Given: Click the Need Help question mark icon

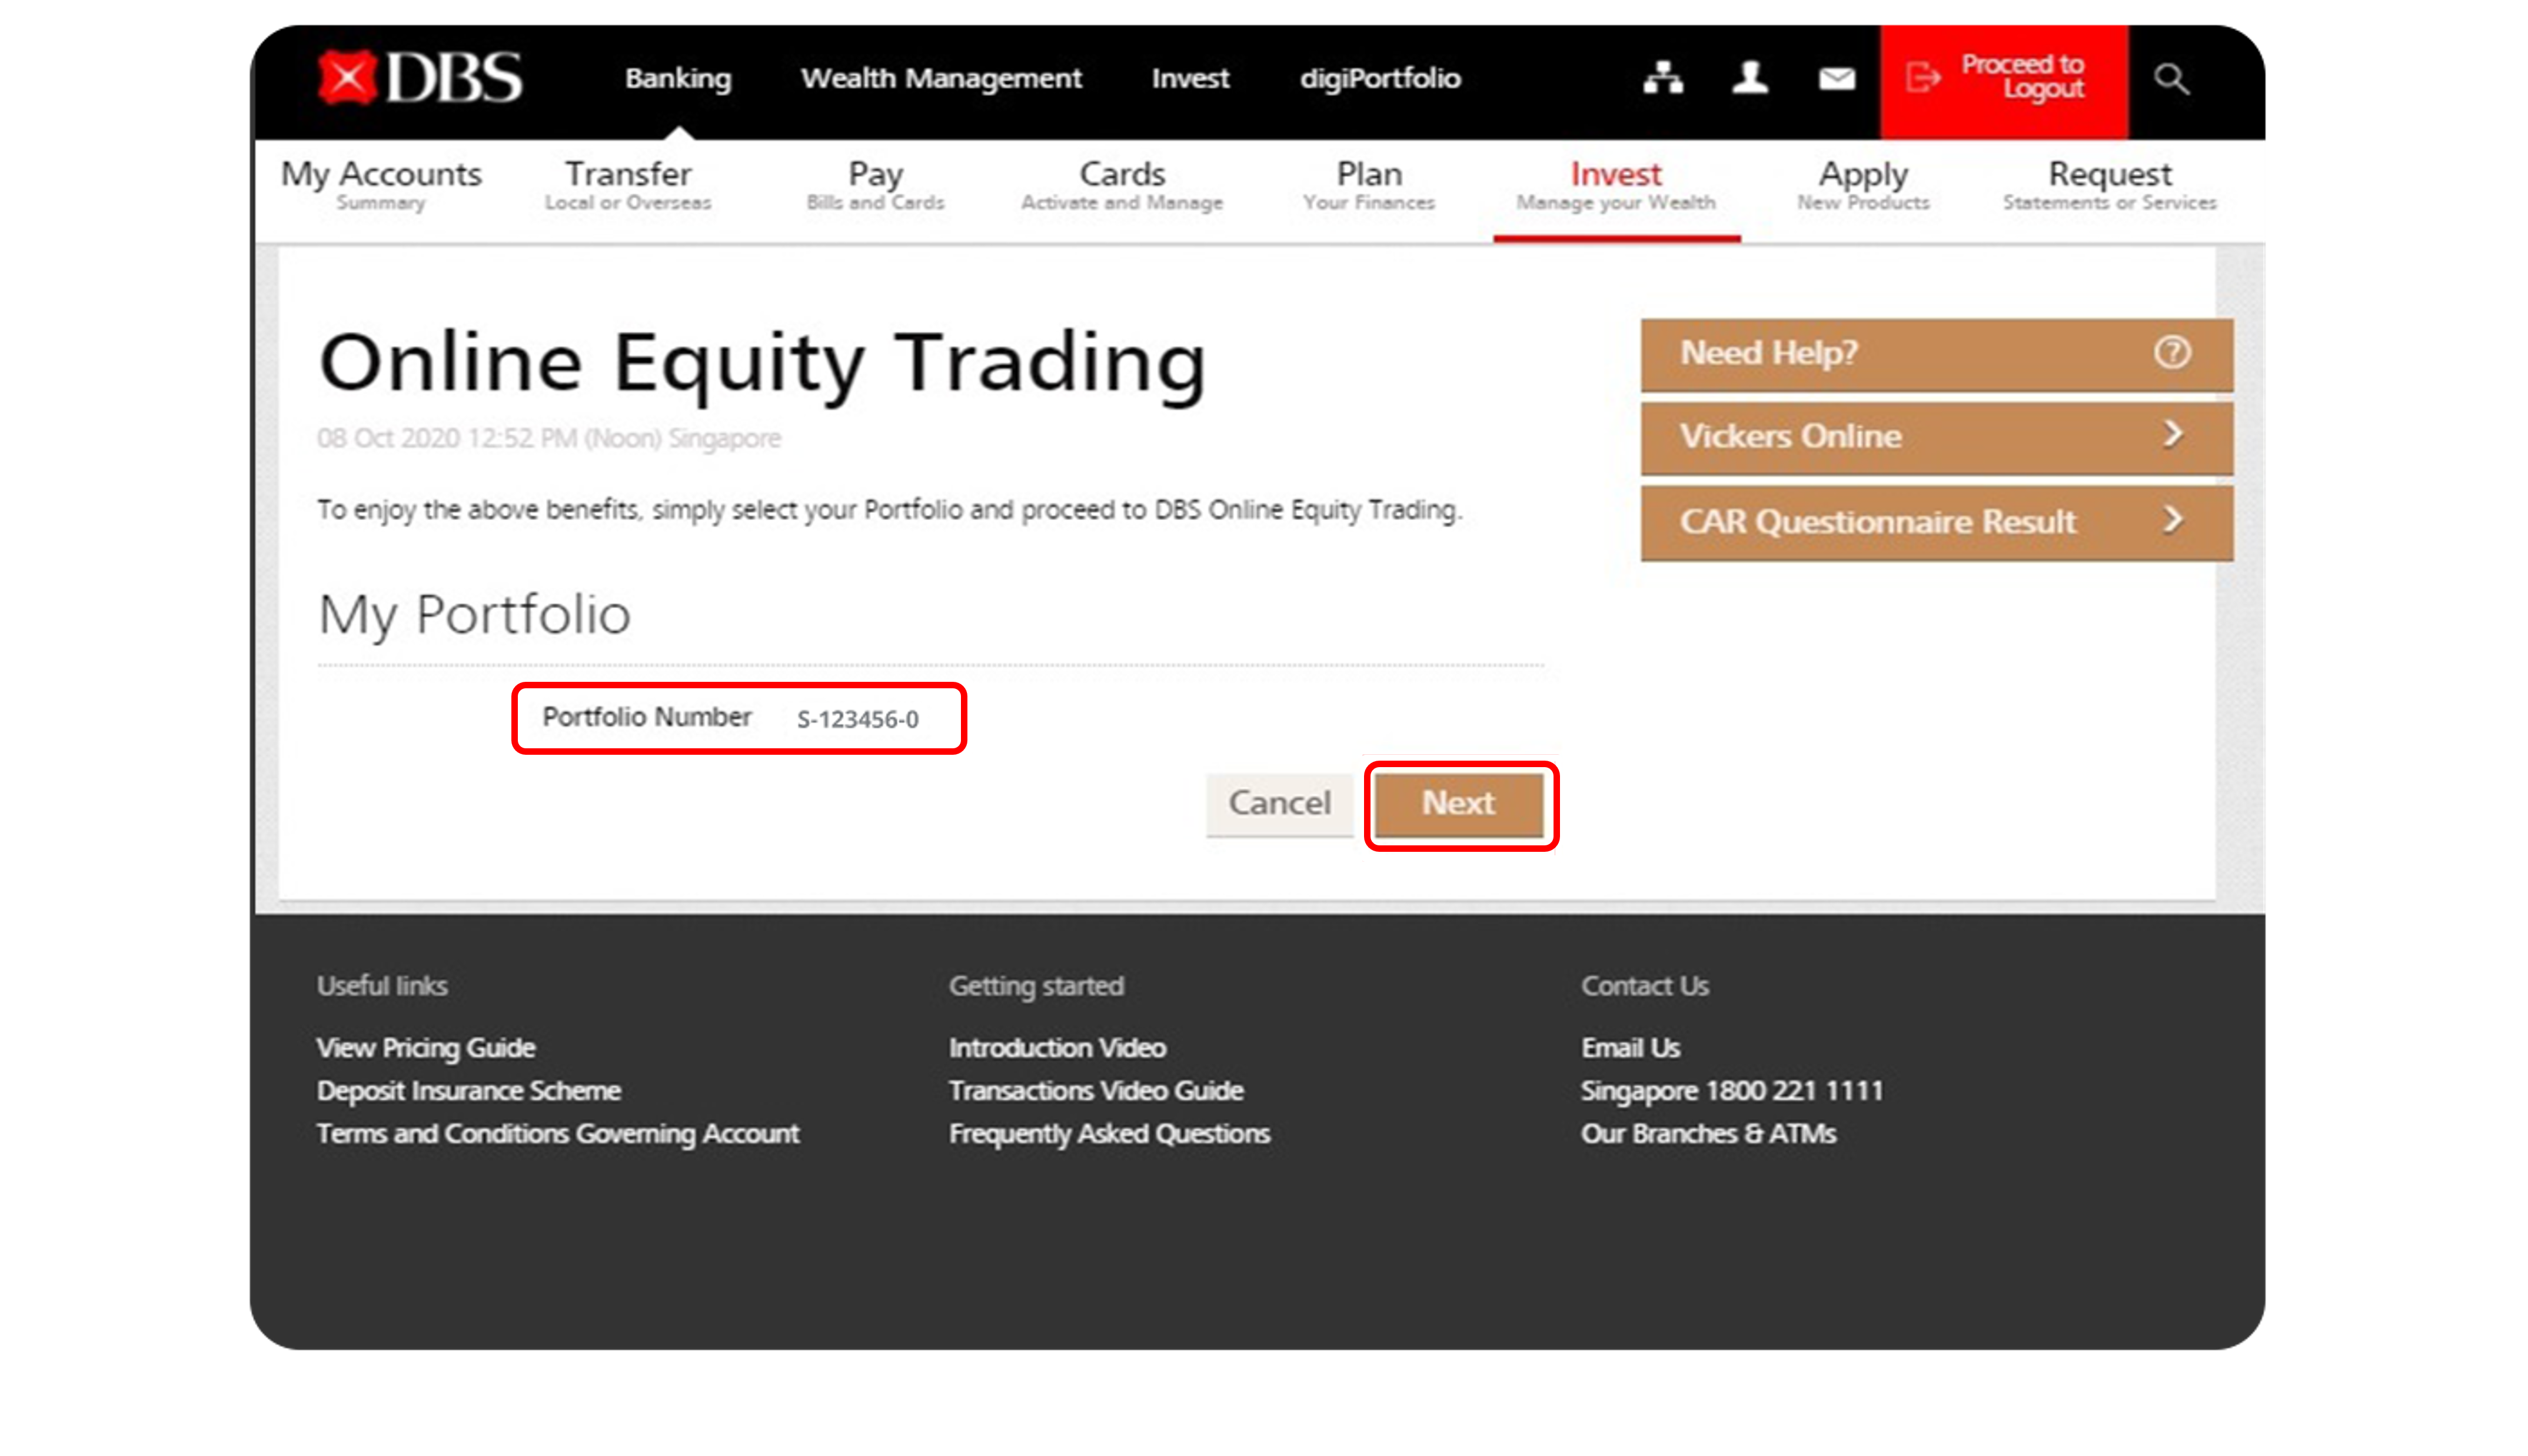Looking at the screenshot, I should click(2171, 352).
